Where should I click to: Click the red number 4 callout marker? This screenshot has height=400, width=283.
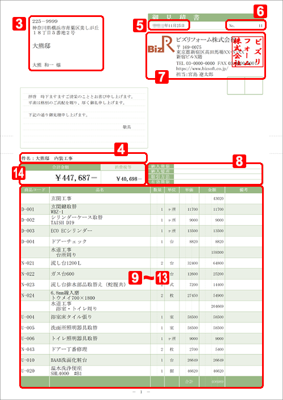click(x=121, y=149)
